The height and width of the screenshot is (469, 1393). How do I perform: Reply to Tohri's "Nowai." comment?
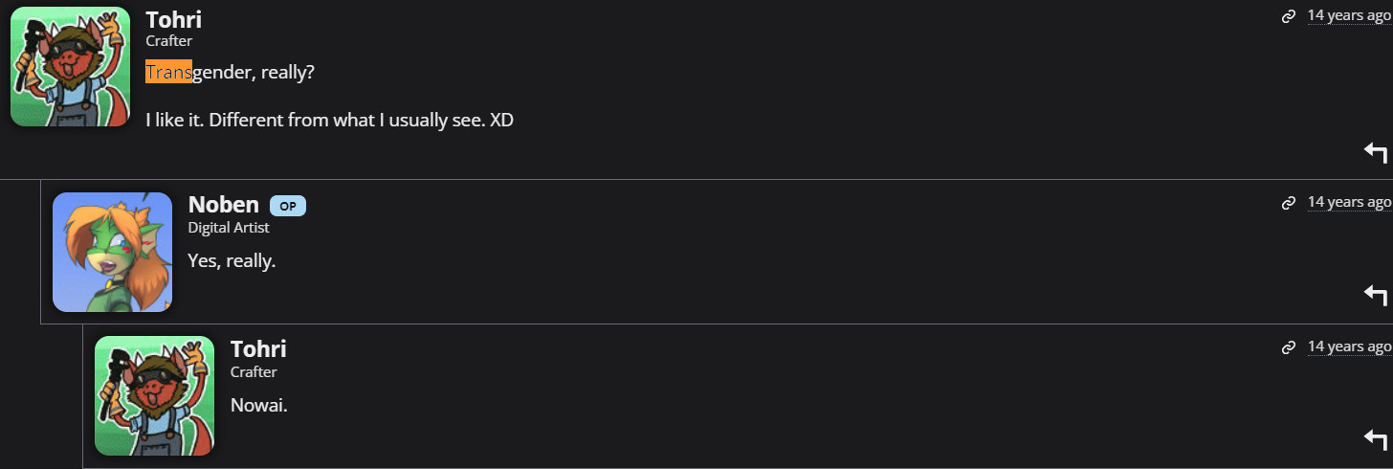[x=1375, y=438]
